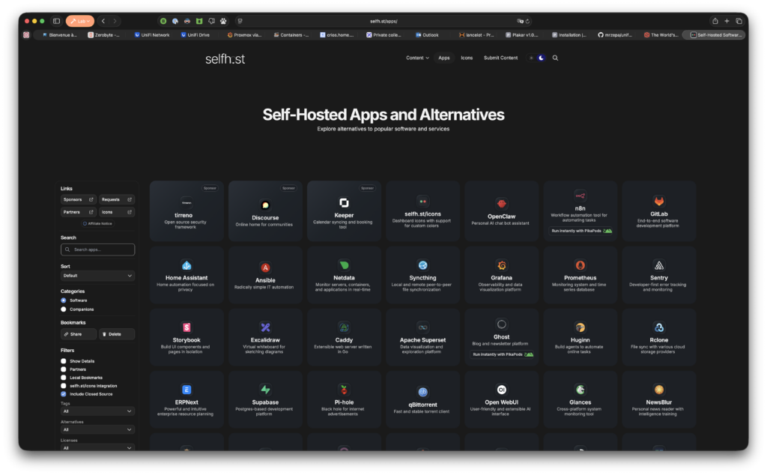Toggle the light/dark theme switch
The width and height of the screenshot is (767, 475).
coord(537,58)
